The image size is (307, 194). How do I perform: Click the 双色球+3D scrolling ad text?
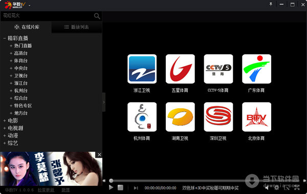pyautogui.click(x=210, y=188)
